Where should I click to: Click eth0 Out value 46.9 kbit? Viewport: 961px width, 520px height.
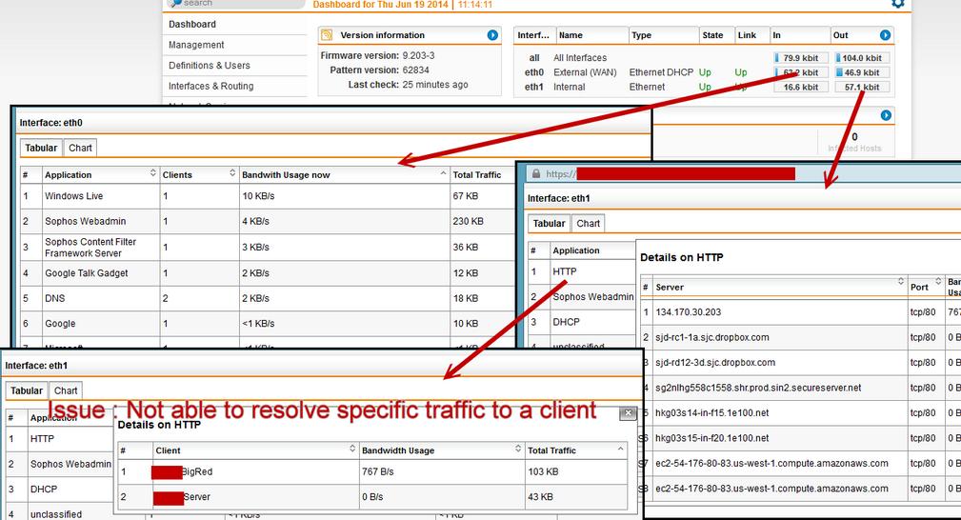[862, 72]
